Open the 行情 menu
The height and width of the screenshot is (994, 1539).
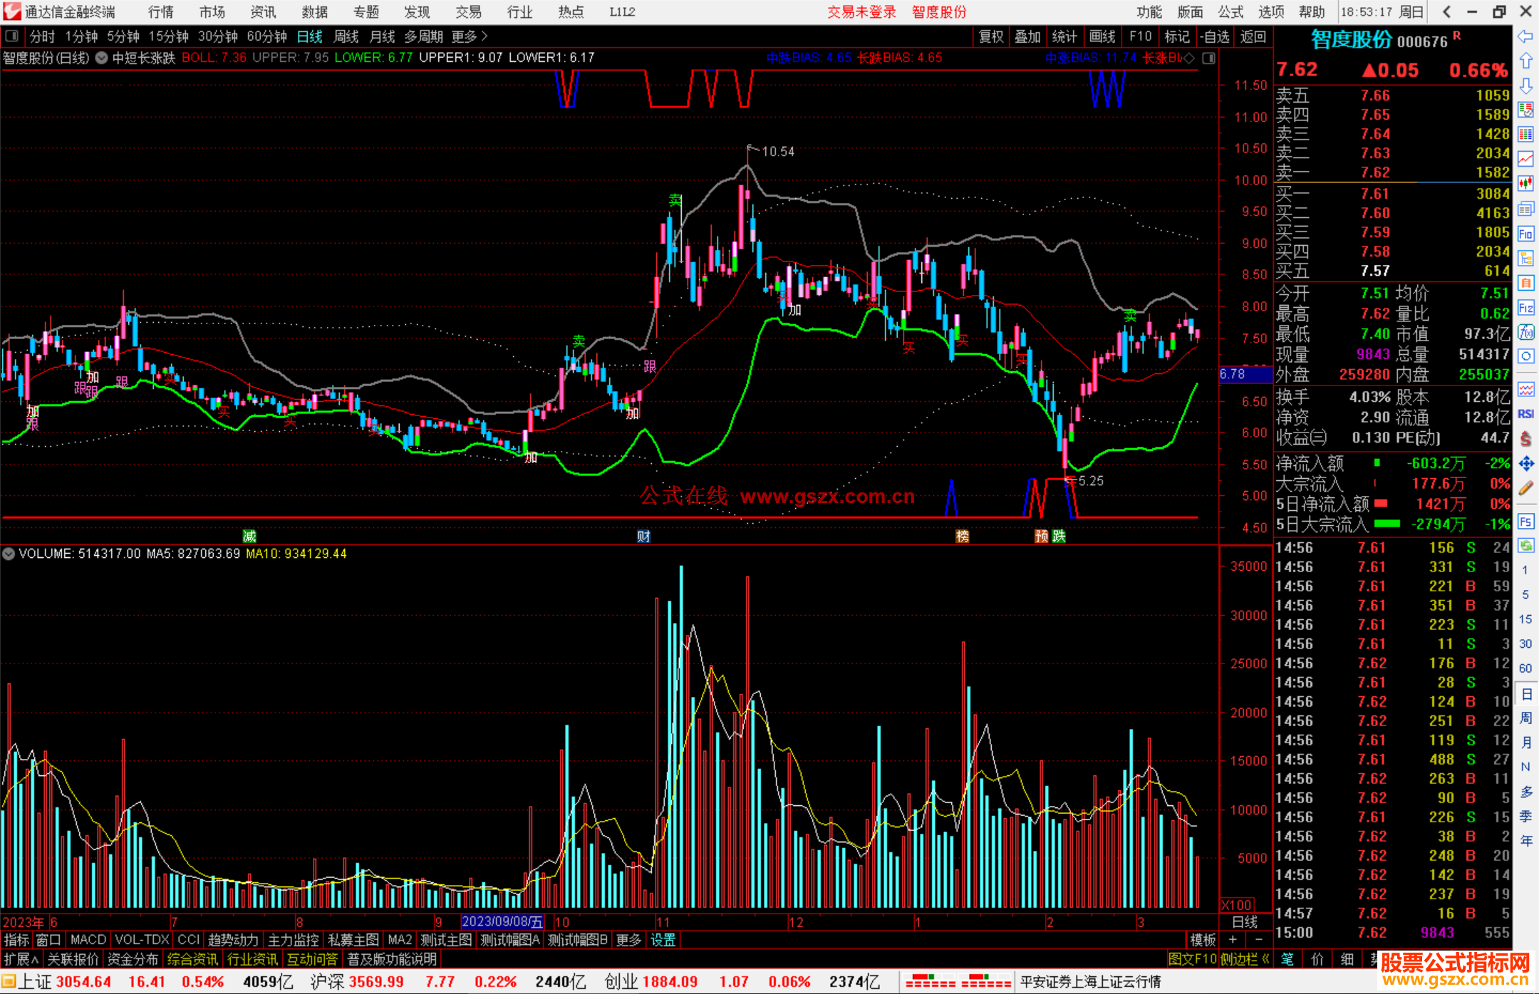tap(160, 12)
